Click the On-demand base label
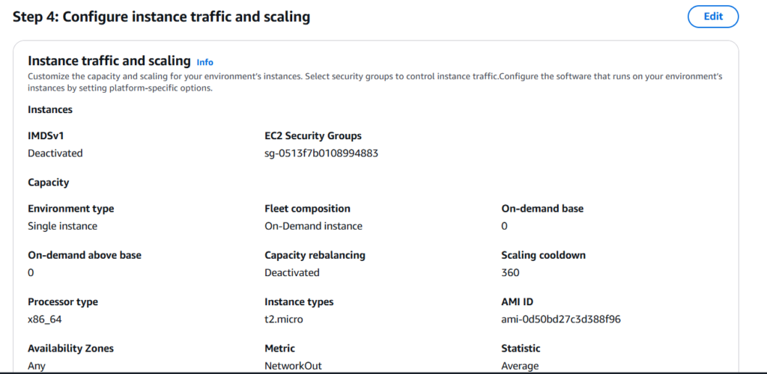The image size is (767, 374). click(x=542, y=209)
